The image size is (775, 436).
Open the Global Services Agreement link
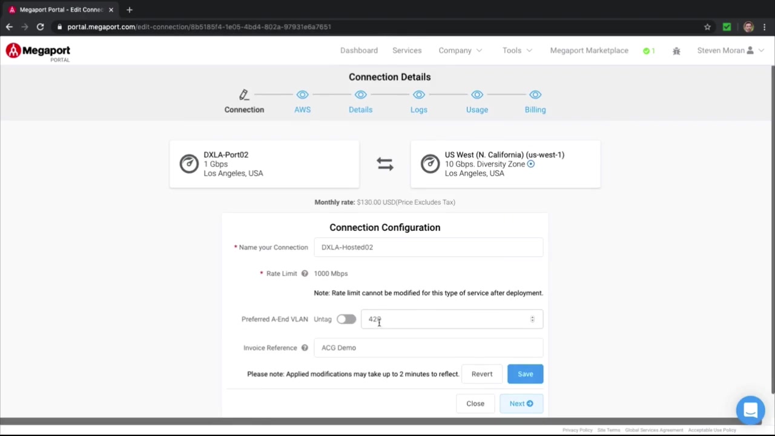(x=654, y=430)
